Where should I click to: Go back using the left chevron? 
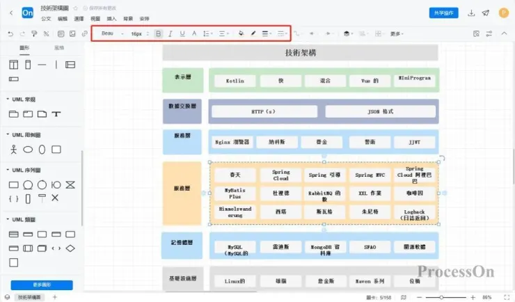[11, 13]
